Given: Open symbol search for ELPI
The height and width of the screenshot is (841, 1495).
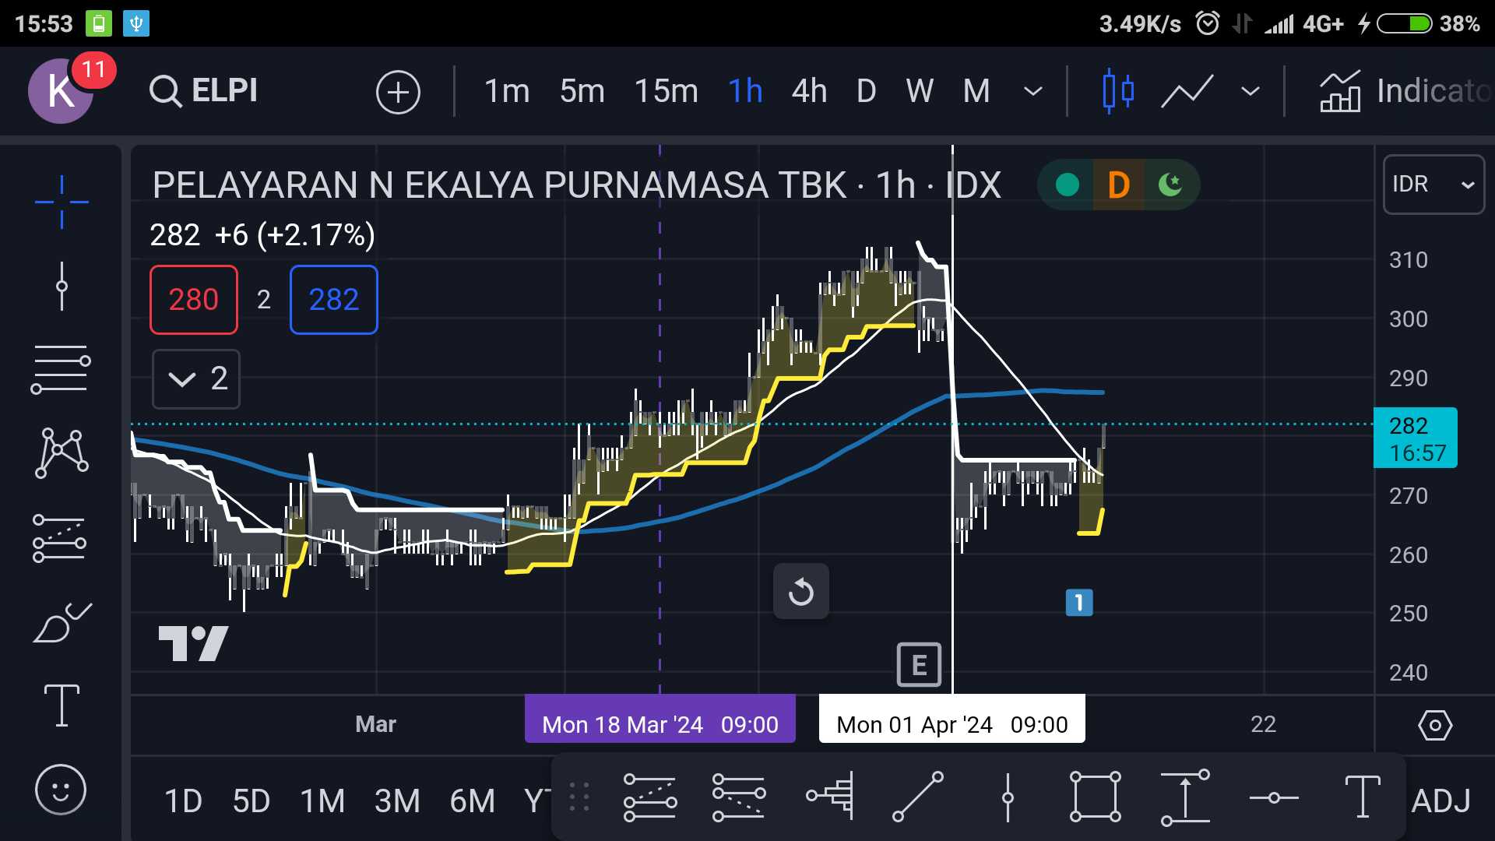Looking at the screenshot, I should click(x=202, y=90).
